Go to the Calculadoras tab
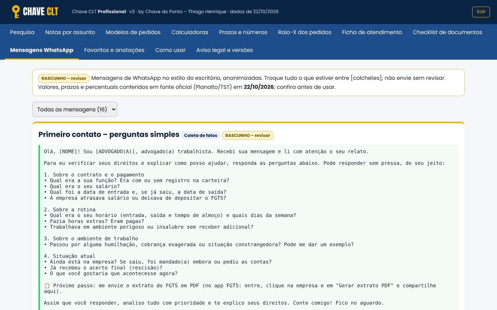 coord(190,32)
